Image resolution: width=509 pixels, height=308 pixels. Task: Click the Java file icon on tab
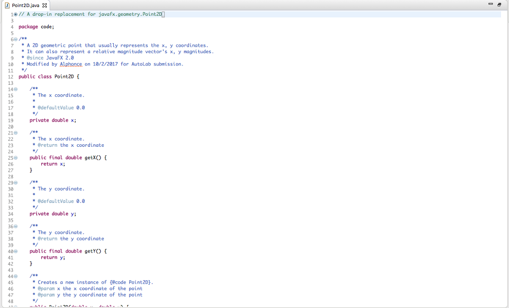[7, 5]
